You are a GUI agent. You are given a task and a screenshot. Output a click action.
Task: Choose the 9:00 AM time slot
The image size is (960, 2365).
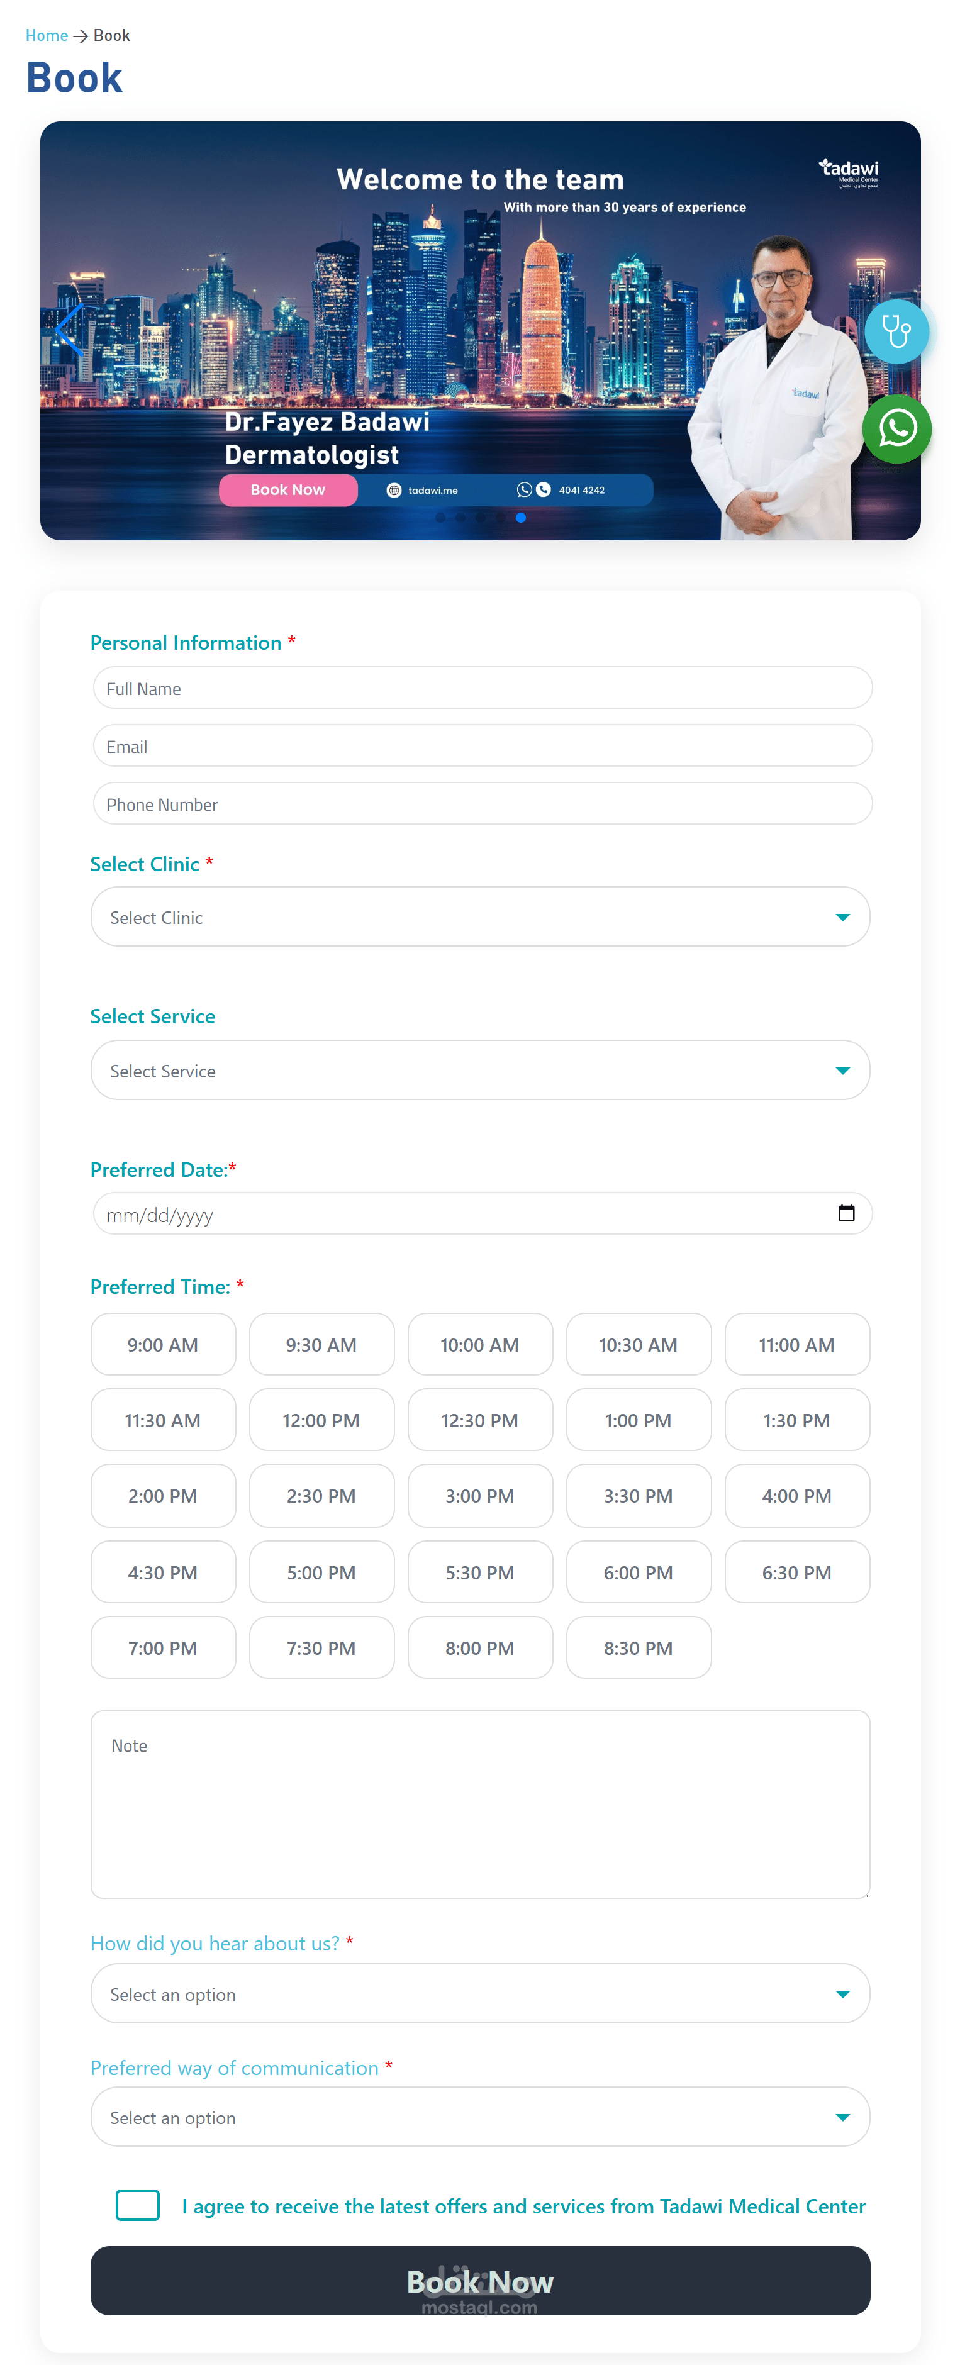pos(162,1344)
